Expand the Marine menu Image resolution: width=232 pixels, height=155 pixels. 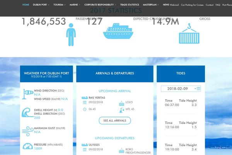pyautogui.click(x=75, y=5)
